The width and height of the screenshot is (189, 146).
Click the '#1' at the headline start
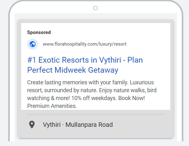pos(32,60)
